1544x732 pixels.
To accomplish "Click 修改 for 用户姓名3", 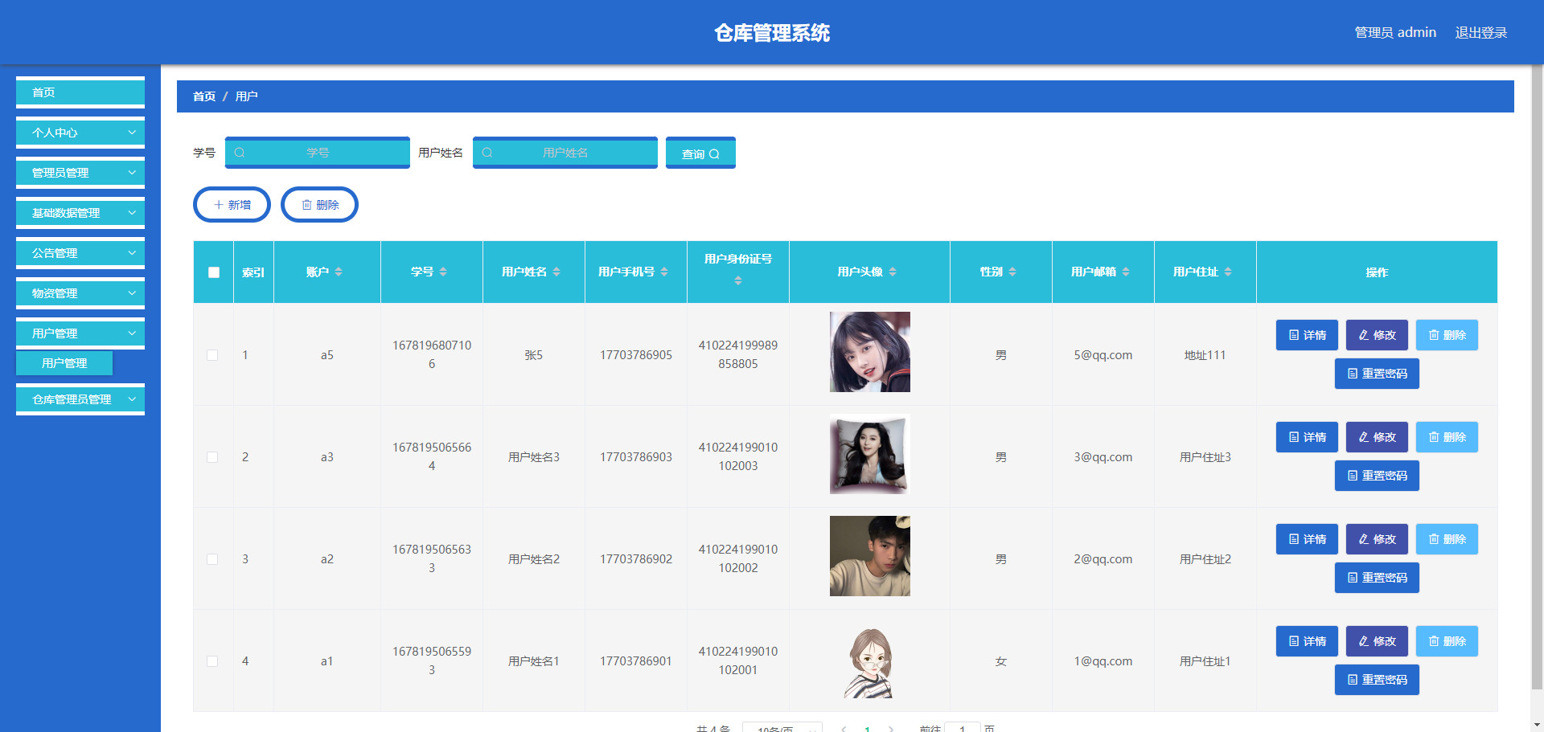I will pyautogui.click(x=1377, y=437).
